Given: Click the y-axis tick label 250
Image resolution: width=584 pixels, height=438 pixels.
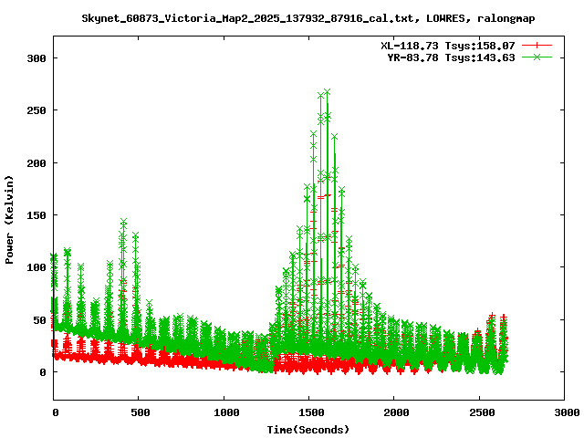Looking at the screenshot, I should [x=36, y=110].
